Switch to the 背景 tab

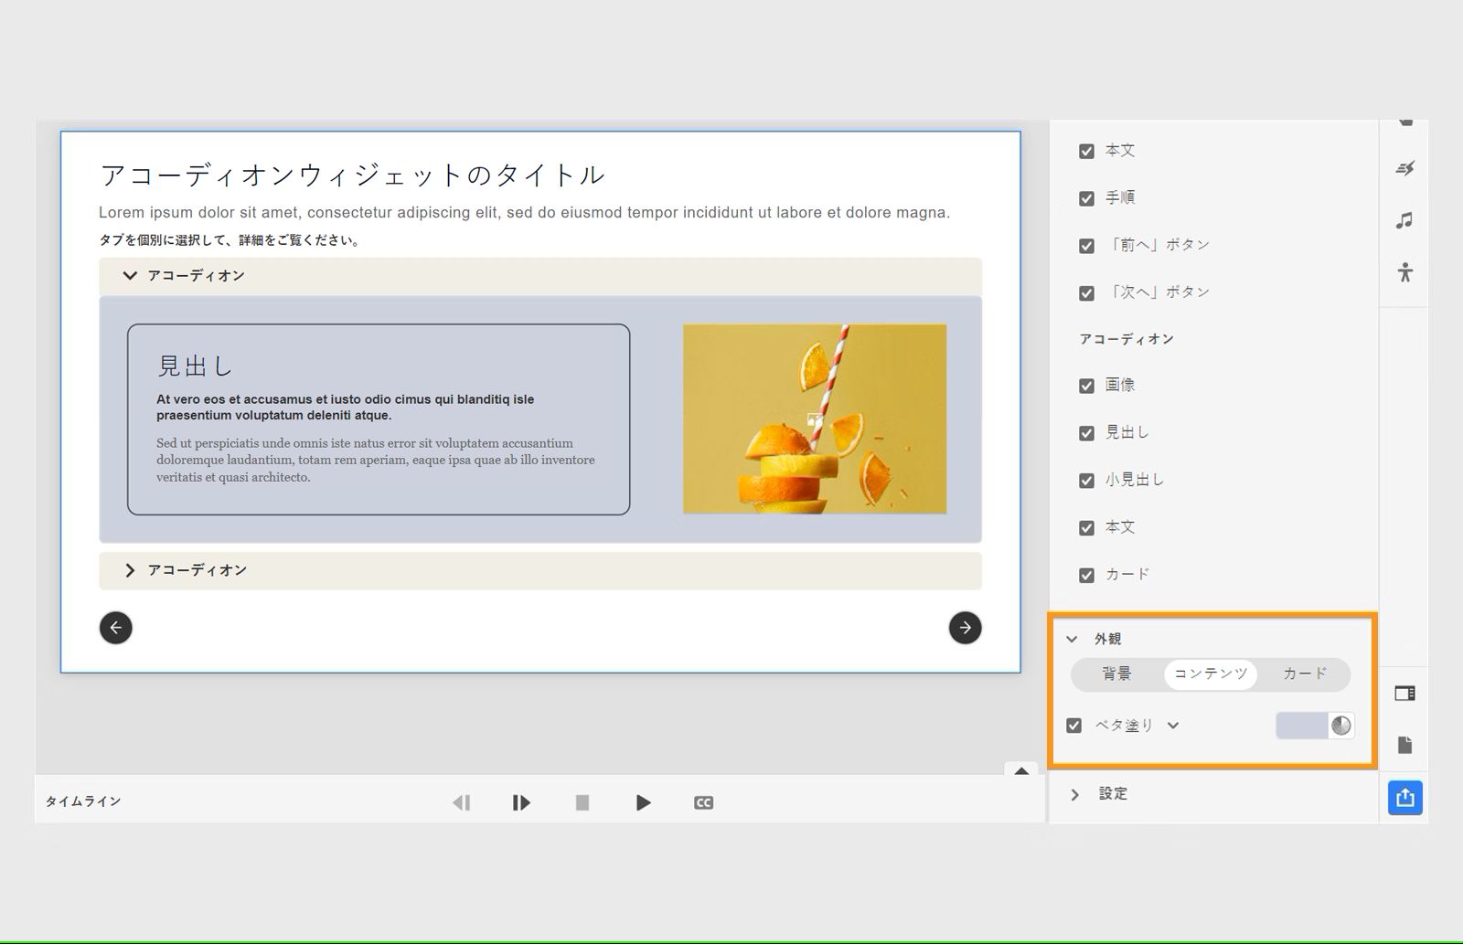pyautogui.click(x=1116, y=674)
